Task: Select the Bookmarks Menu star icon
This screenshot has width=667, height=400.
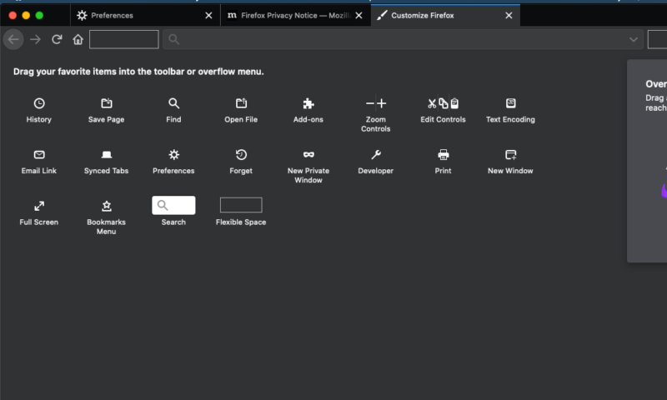Action: (107, 206)
